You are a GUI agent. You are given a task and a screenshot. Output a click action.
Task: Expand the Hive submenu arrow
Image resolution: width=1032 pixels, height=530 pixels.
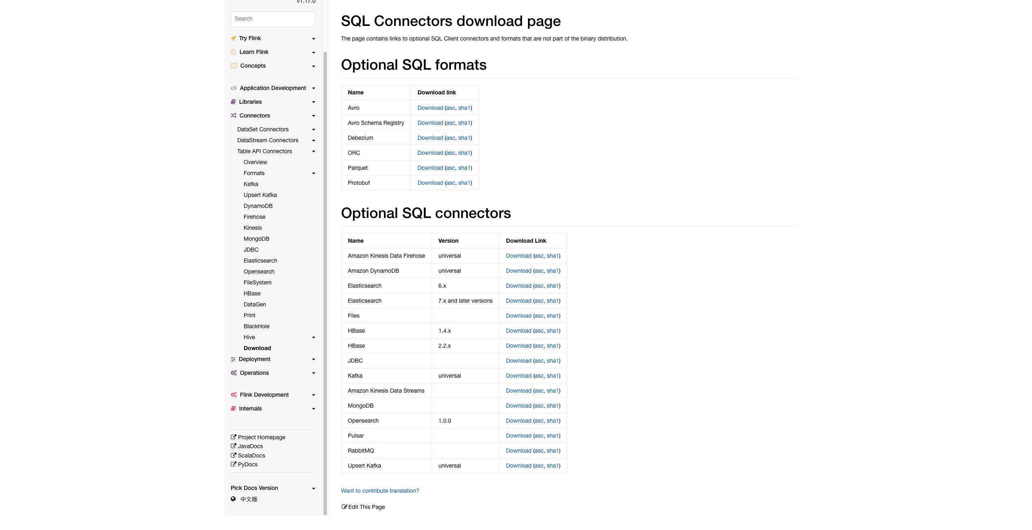tap(313, 338)
